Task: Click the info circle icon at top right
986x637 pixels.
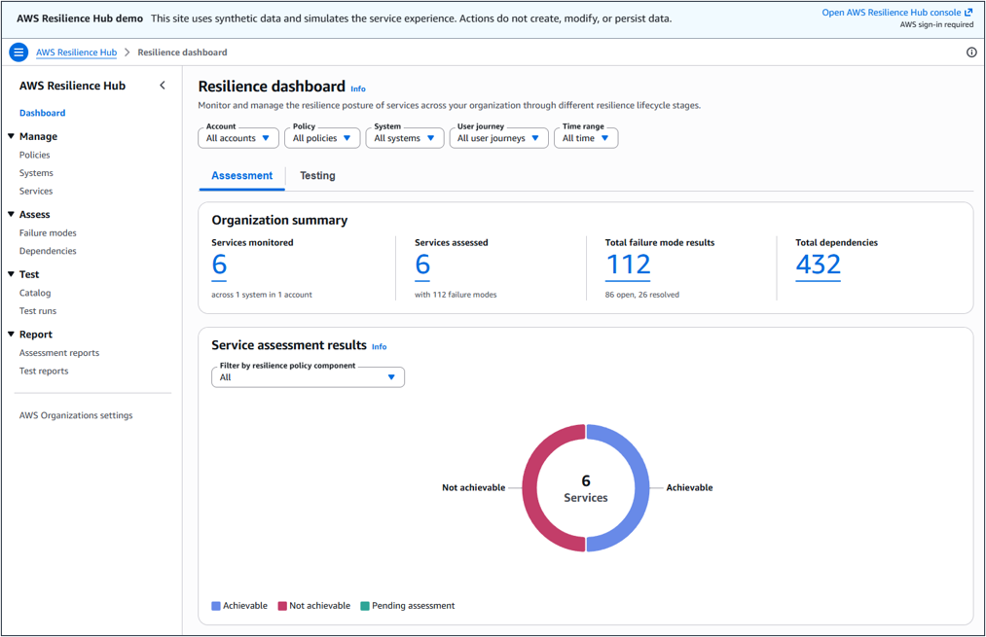Action: pyautogui.click(x=971, y=53)
